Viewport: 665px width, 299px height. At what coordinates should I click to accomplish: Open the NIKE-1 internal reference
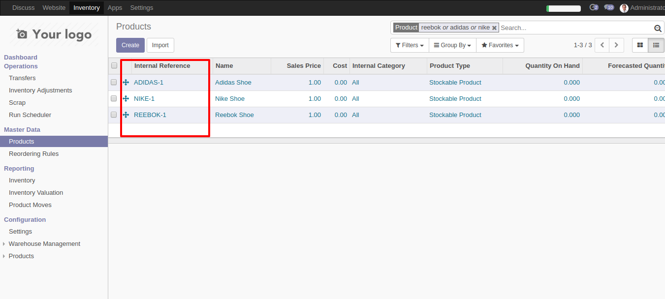pos(144,99)
